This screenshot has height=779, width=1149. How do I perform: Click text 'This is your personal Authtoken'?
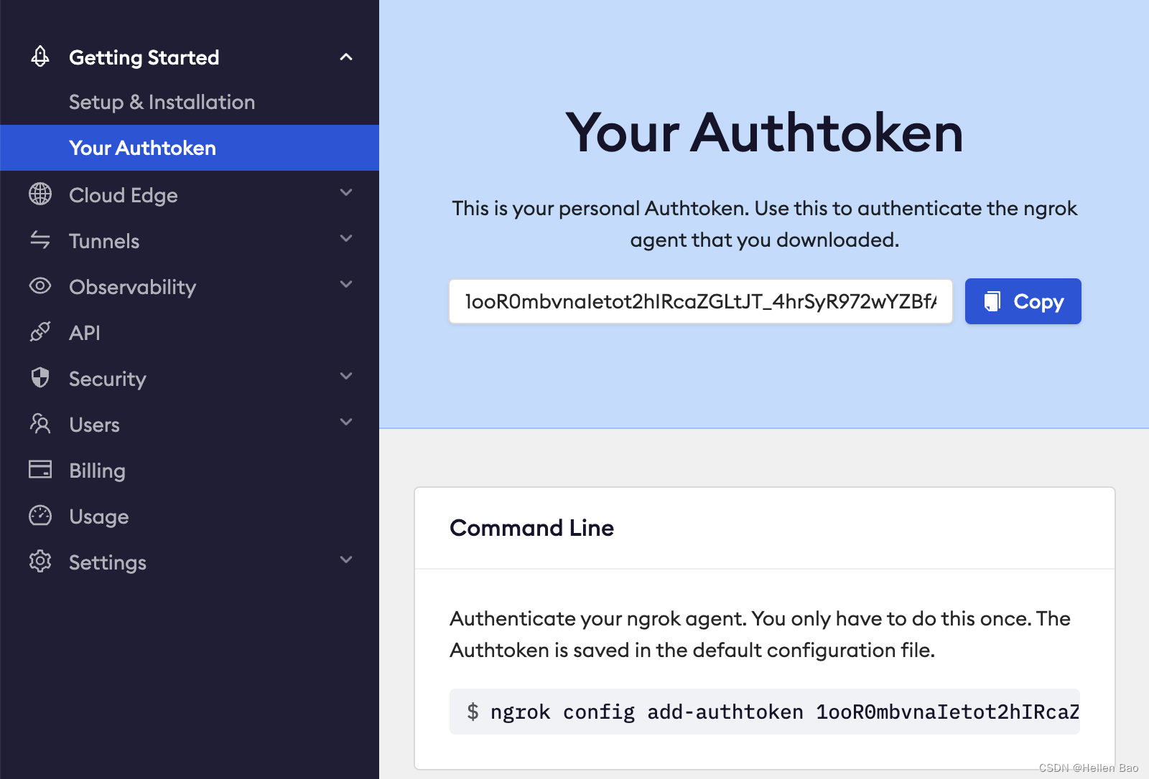click(x=599, y=208)
